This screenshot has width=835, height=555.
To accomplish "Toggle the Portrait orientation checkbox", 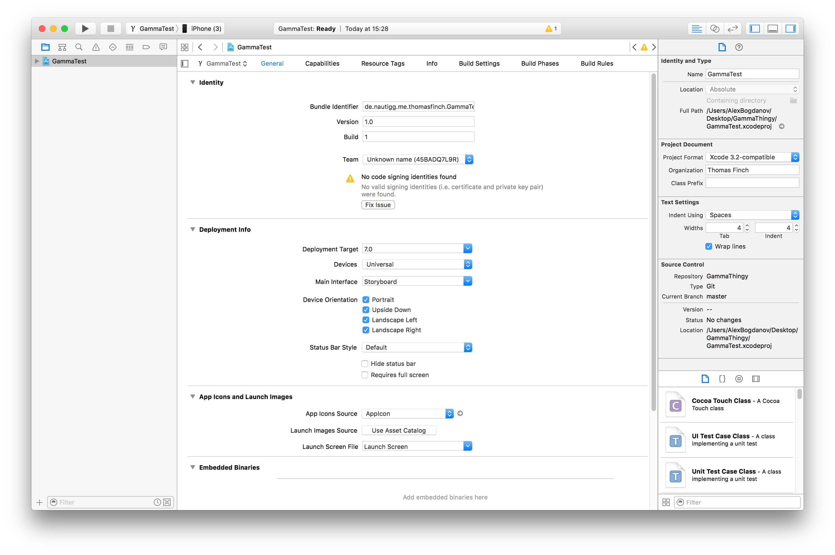I will pos(366,300).
